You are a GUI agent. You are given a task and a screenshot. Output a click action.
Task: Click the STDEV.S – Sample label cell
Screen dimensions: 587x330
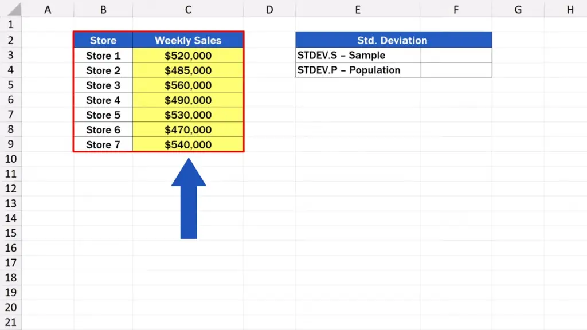pos(358,56)
